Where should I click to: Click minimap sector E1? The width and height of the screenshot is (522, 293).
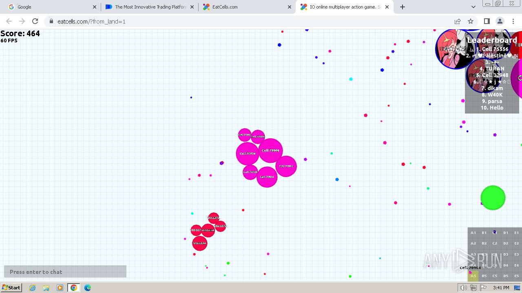[516, 233]
